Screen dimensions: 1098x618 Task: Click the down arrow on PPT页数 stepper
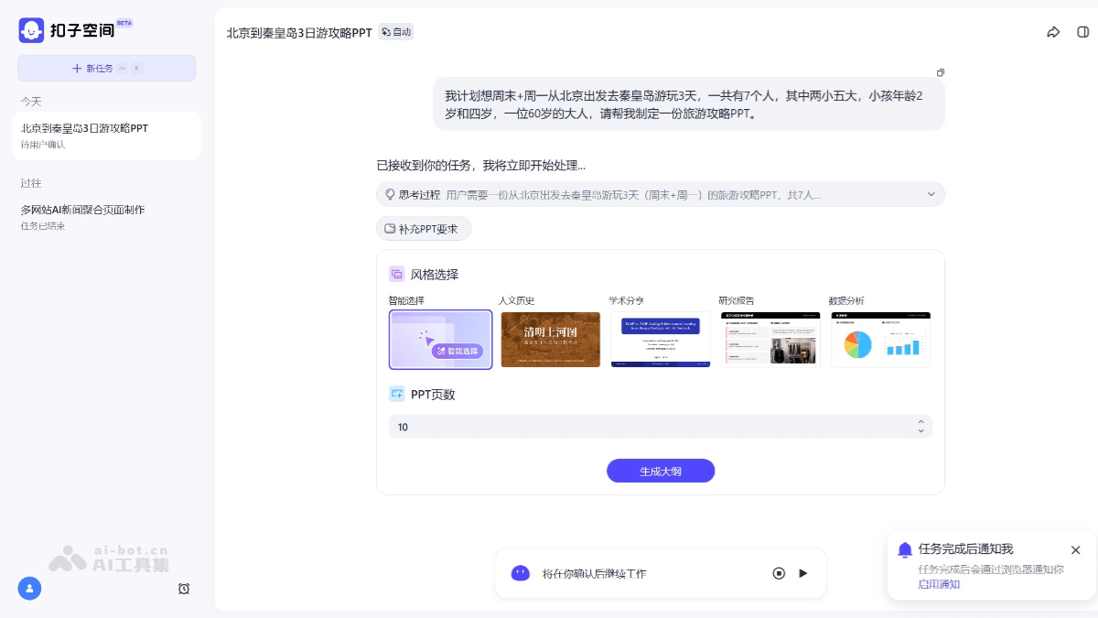coord(920,430)
